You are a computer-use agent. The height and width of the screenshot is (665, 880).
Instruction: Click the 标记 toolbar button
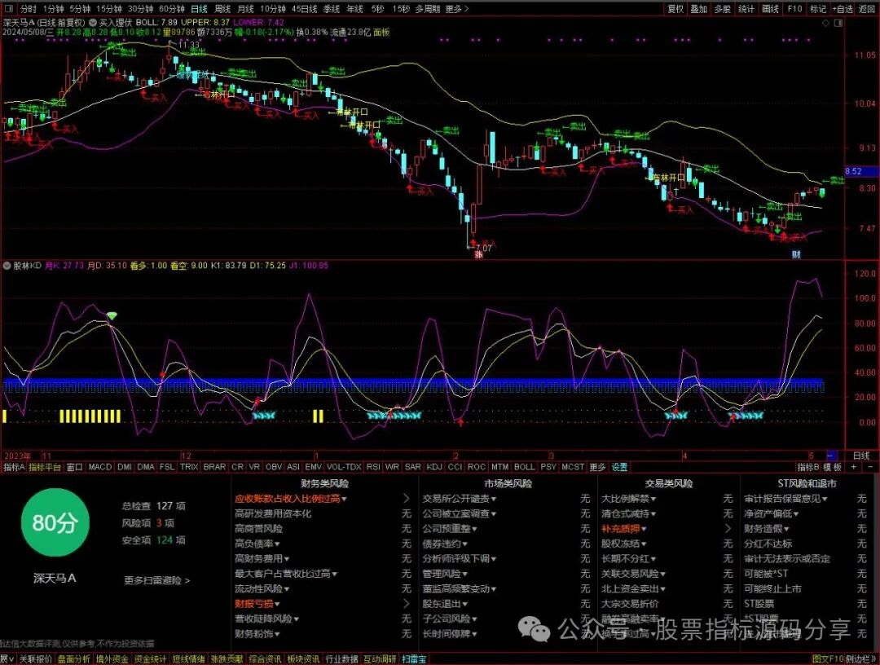point(818,9)
